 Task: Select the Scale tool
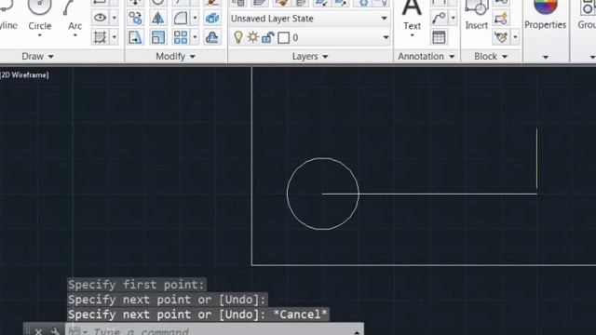[157, 37]
